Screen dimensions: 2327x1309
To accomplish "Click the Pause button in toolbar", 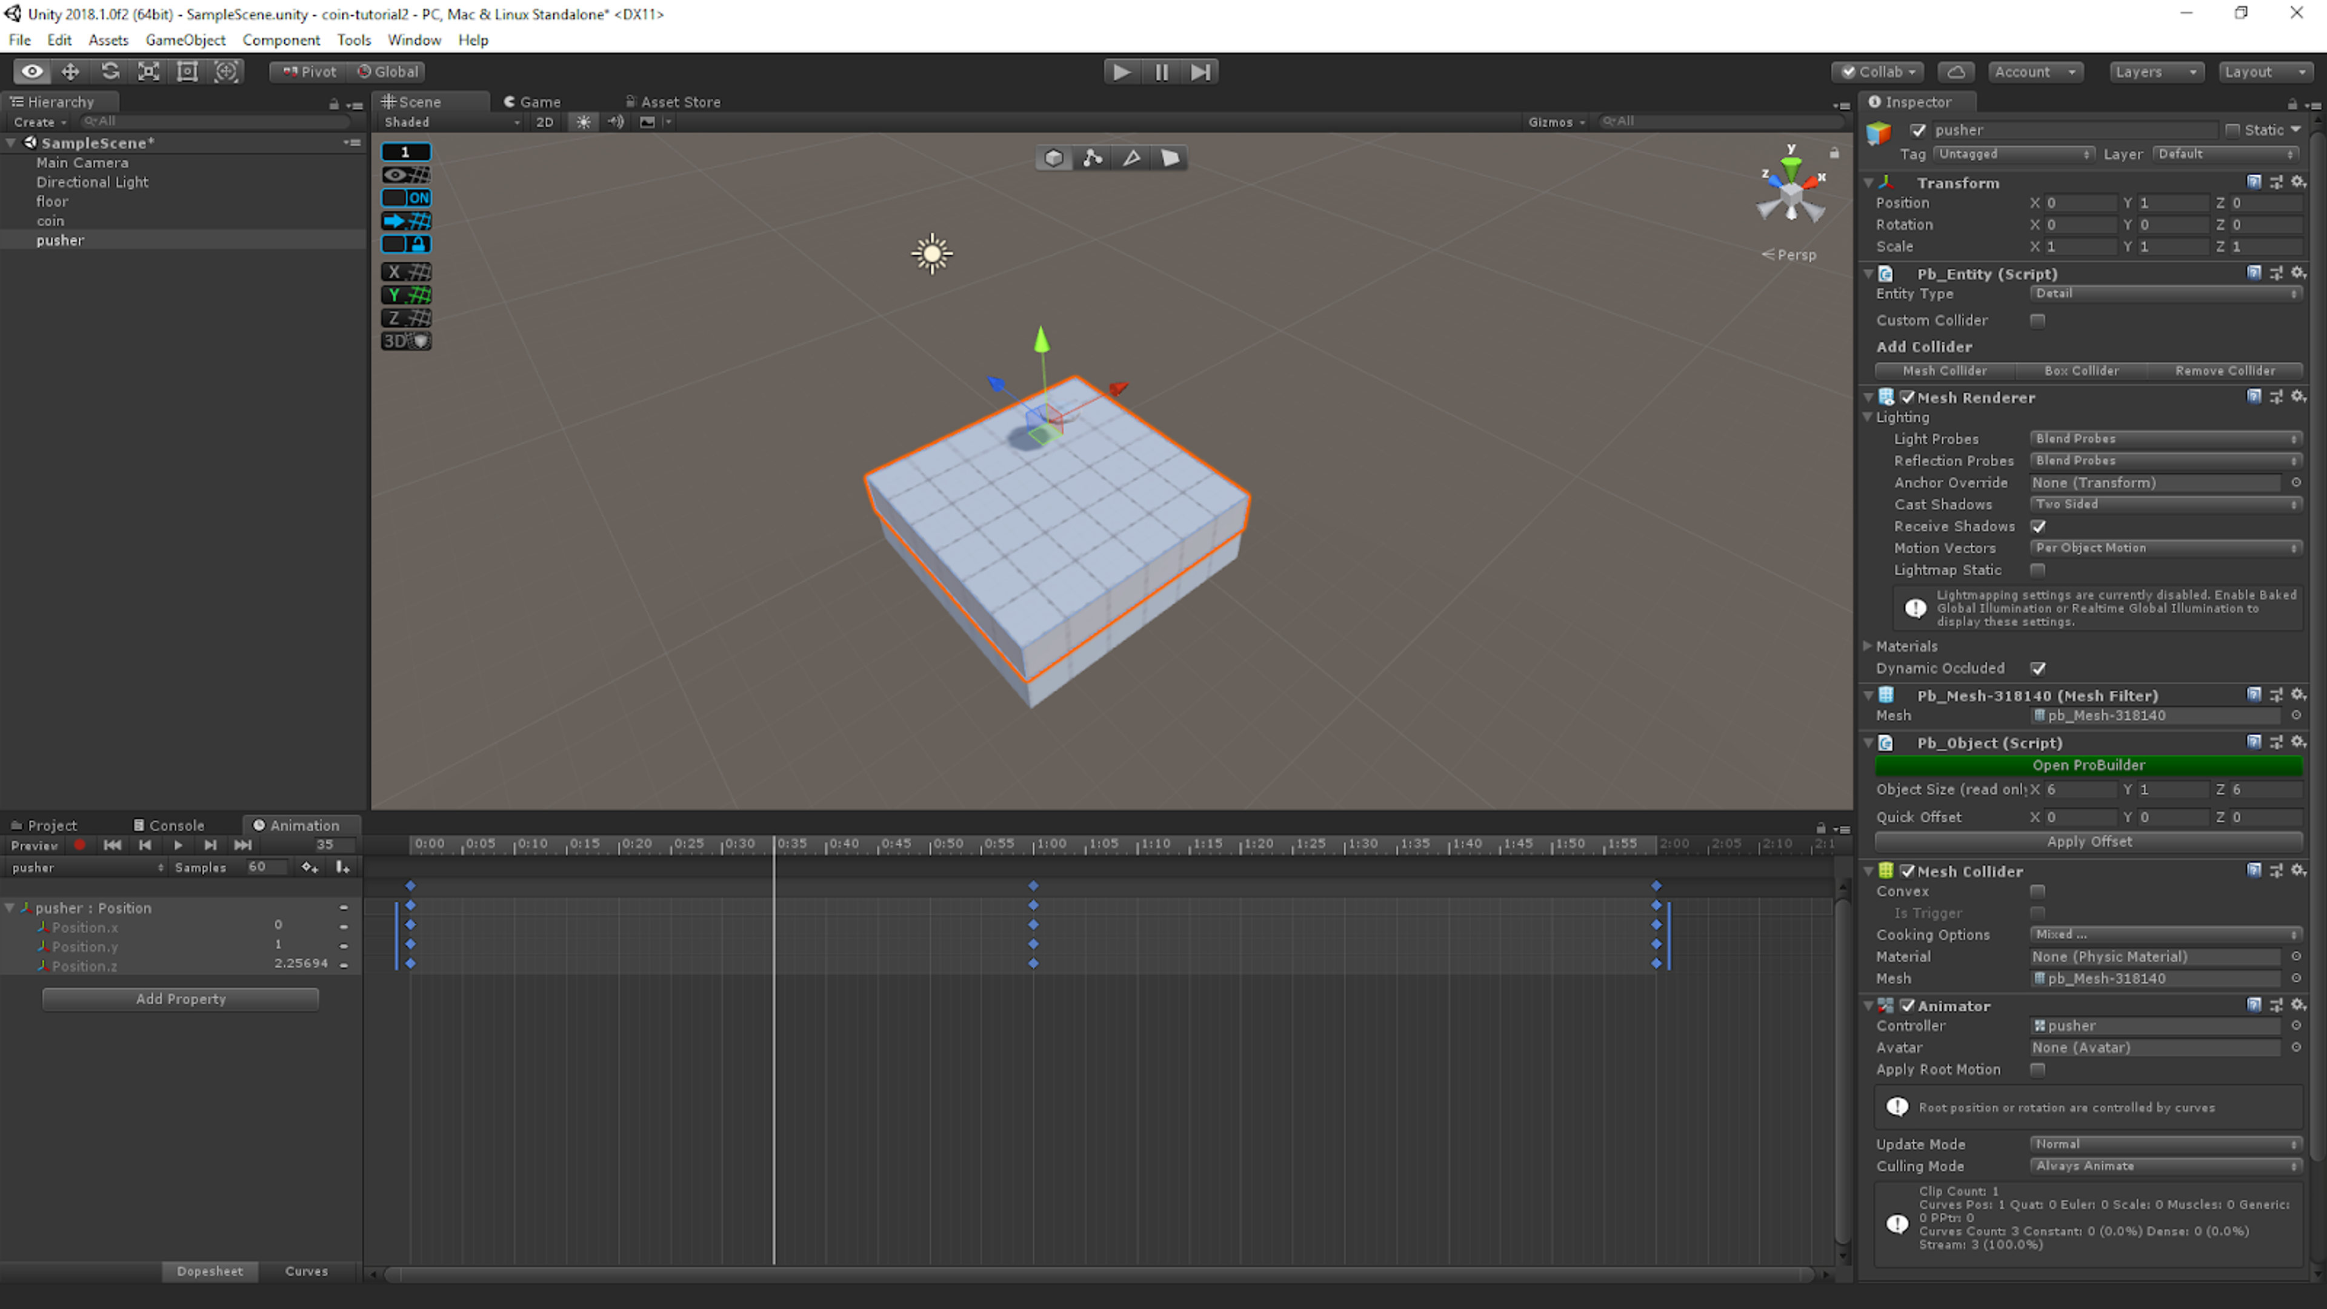I will (x=1161, y=72).
